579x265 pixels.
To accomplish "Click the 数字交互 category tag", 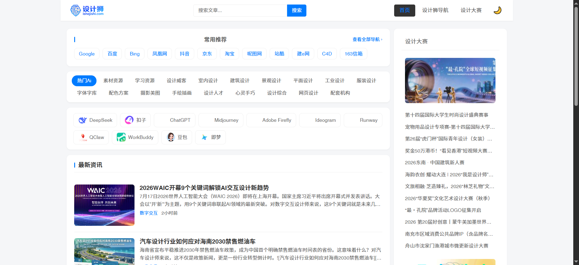I will coord(149,213).
